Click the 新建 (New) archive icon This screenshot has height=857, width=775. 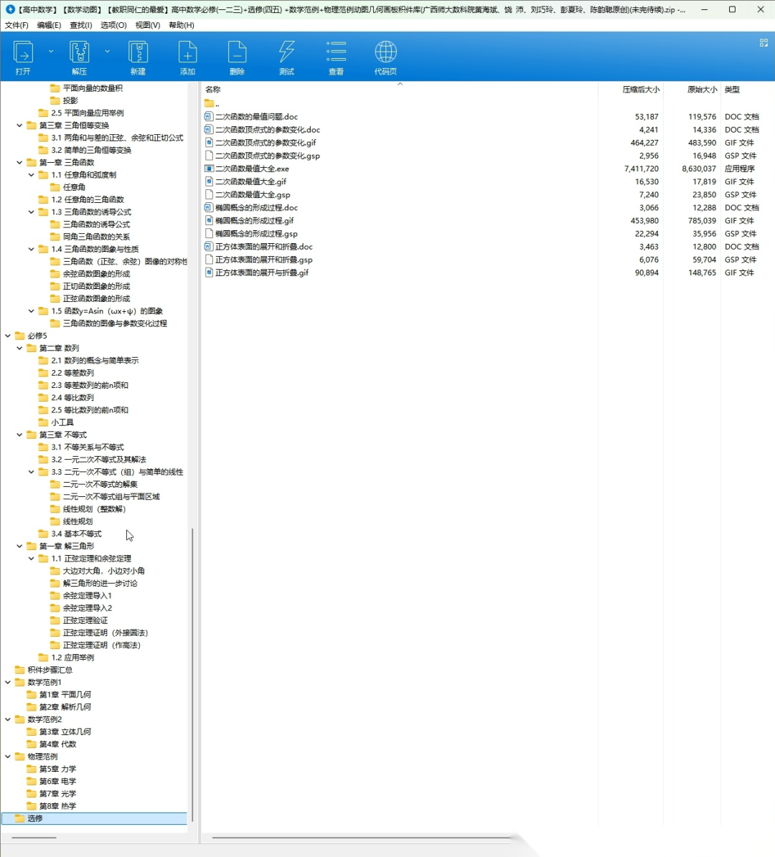point(138,53)
